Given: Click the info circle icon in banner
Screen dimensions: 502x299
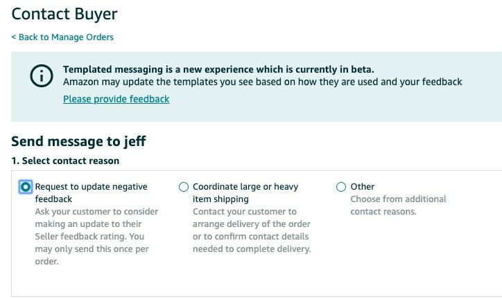Looking at the screenshot, I should (x=42, y=76).
